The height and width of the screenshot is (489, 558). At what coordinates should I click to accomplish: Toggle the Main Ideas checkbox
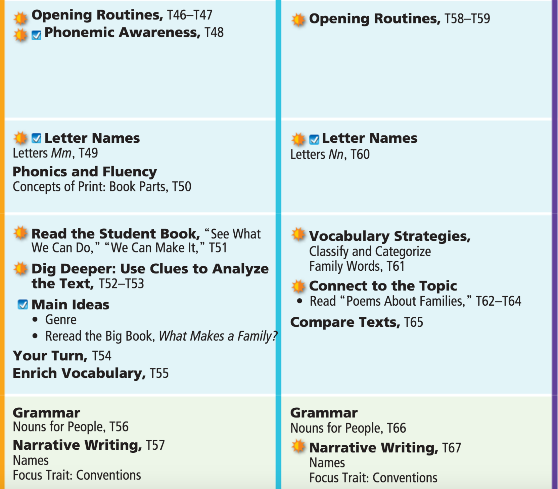22,305
